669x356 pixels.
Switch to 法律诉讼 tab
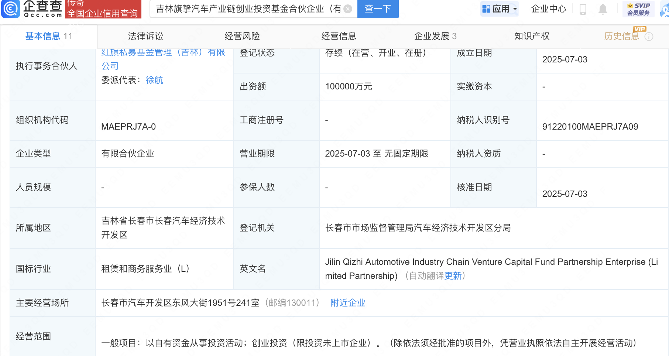145,36
